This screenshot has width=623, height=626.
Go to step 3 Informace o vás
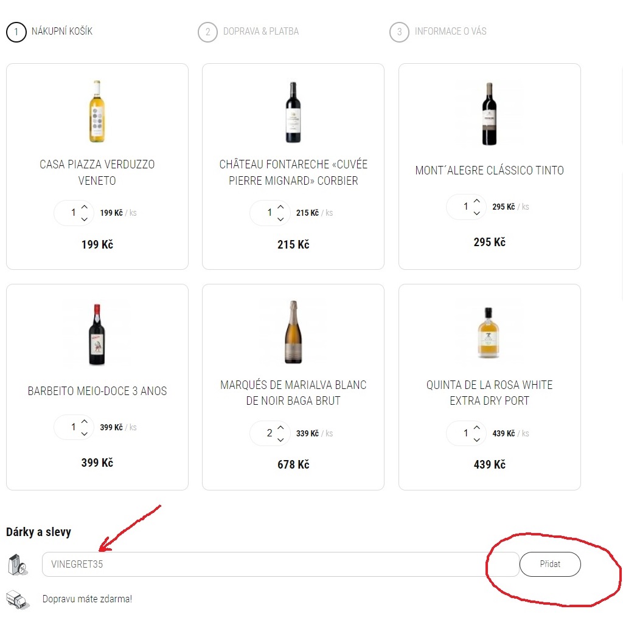438,32
